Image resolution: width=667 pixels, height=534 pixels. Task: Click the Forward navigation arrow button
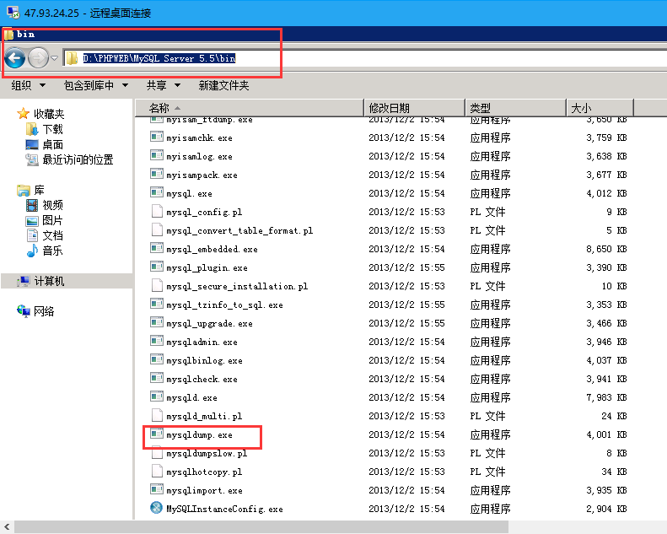pyautogui.click(x=38, y=58)
